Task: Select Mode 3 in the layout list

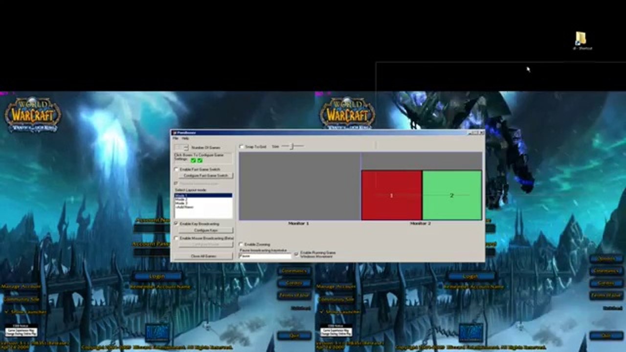Action: click(x=203, y=203)
